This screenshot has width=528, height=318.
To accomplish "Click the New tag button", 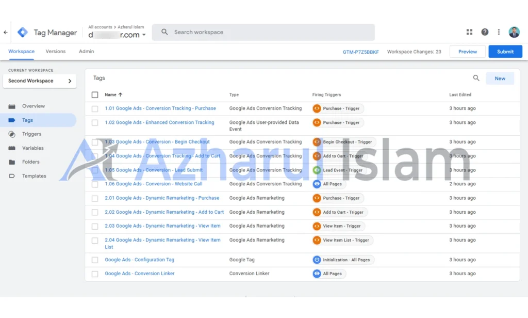I will coord(500,78).
